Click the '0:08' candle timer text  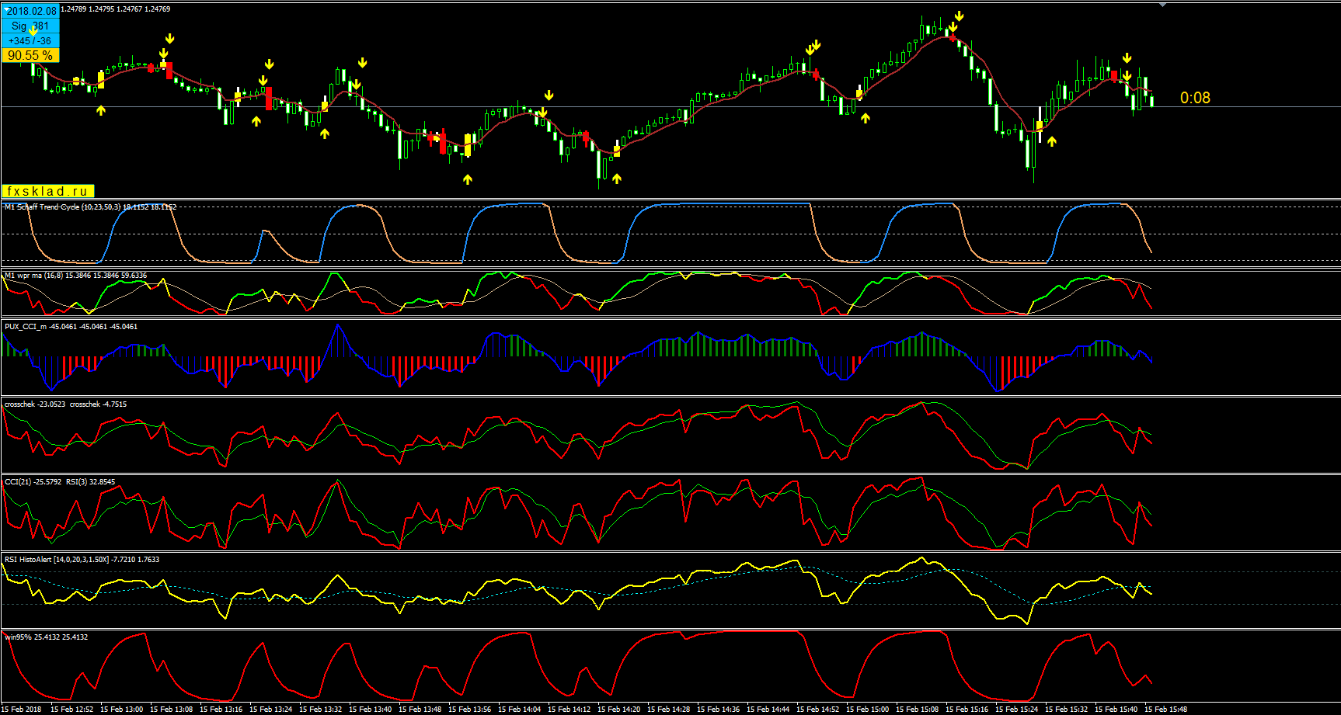pyautogui.click(x=1195, y=98)
